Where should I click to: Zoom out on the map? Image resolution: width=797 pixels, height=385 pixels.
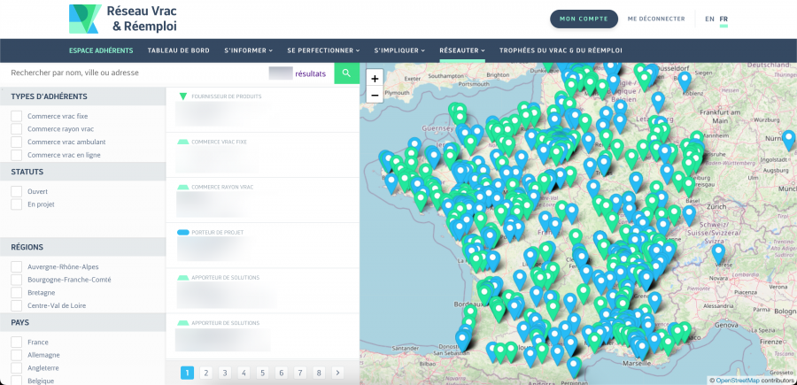(375, 95)
